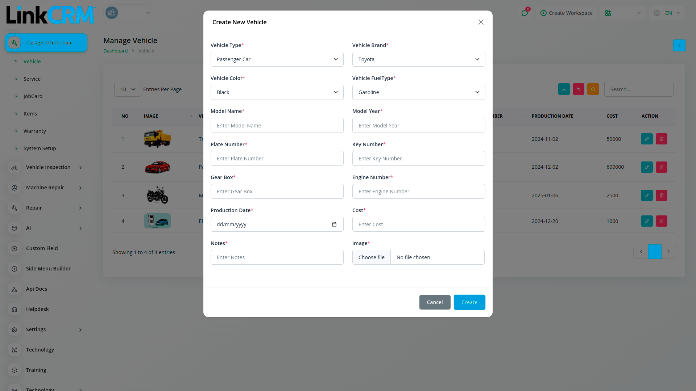Screen dimensions: 696x391
Task: Click the blue add vehicle plus icon
Action: [x=679, y=46]
